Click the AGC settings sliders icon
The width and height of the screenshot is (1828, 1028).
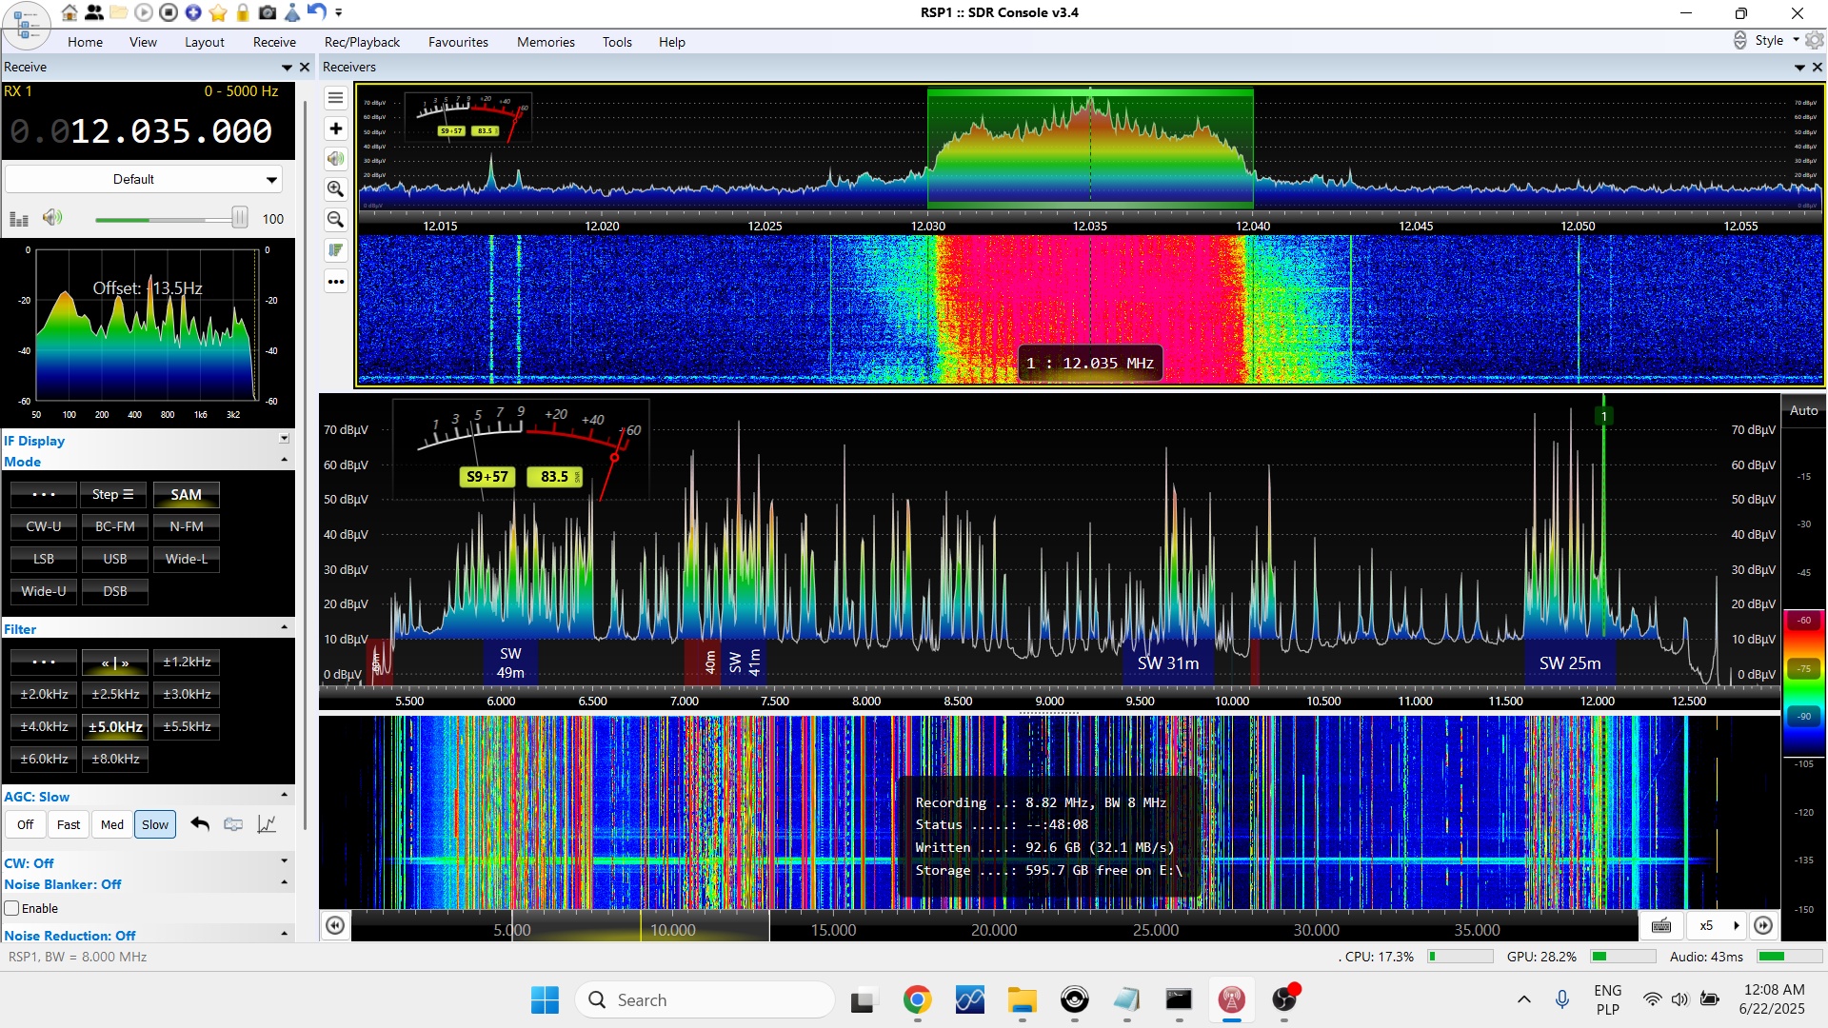point(233,824)
